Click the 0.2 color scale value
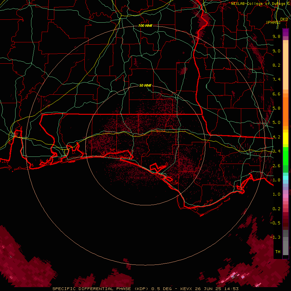Viewport: 291px width, 291px height. (276, 209)
